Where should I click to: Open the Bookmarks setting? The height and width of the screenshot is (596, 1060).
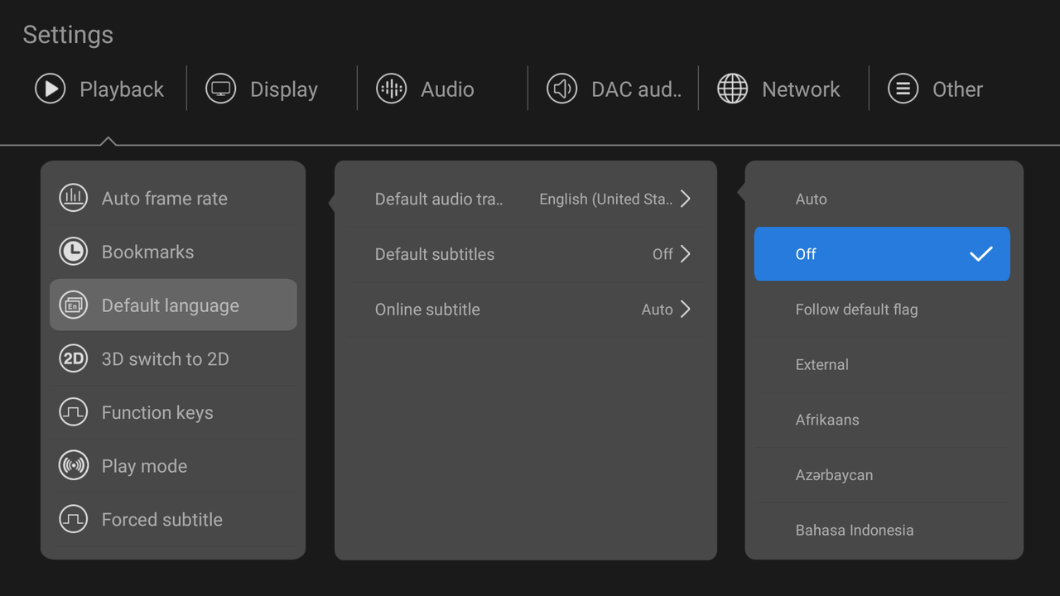[173, 252]
